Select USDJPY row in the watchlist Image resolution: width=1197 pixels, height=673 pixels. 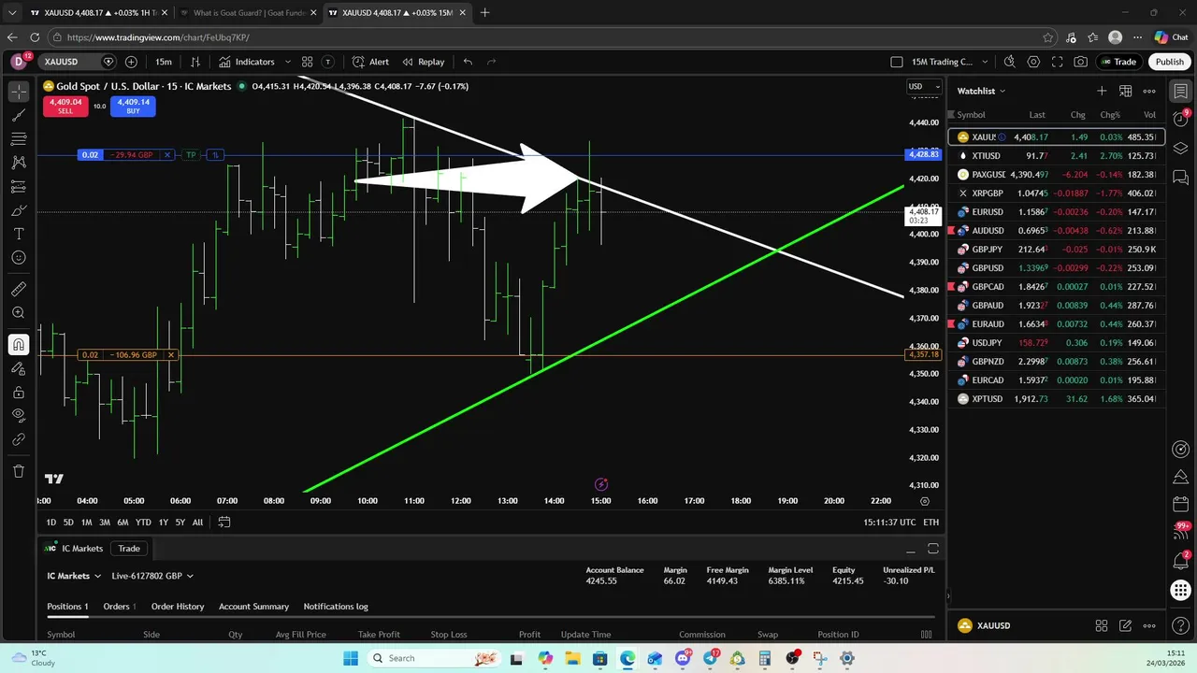[x=1057, y=343]
